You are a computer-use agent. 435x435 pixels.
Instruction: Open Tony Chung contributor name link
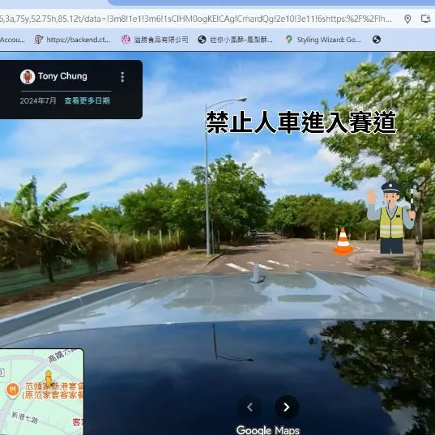62,76
